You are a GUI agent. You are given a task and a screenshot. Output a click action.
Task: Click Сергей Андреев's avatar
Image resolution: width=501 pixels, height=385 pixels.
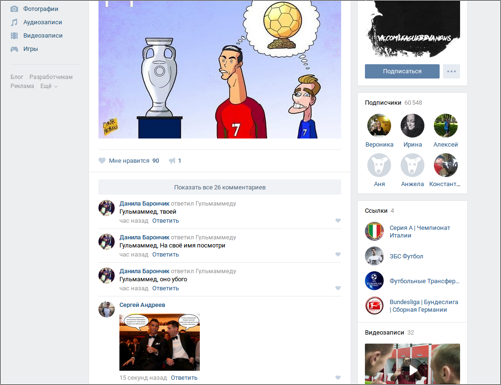[107, 309]
